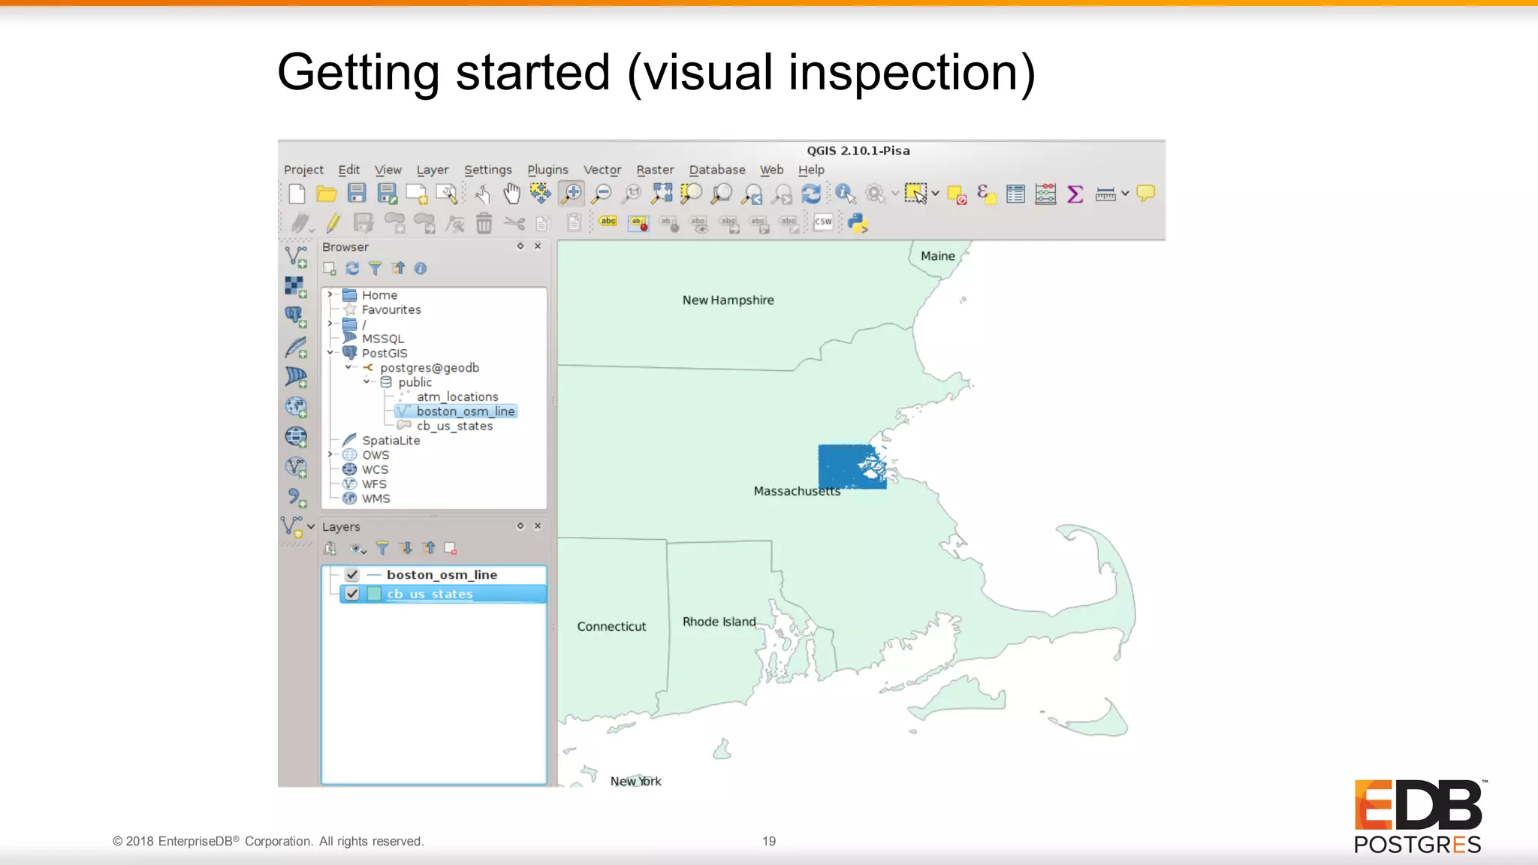
Task: Collapse the PostGIS node
Action: (330, 352)
